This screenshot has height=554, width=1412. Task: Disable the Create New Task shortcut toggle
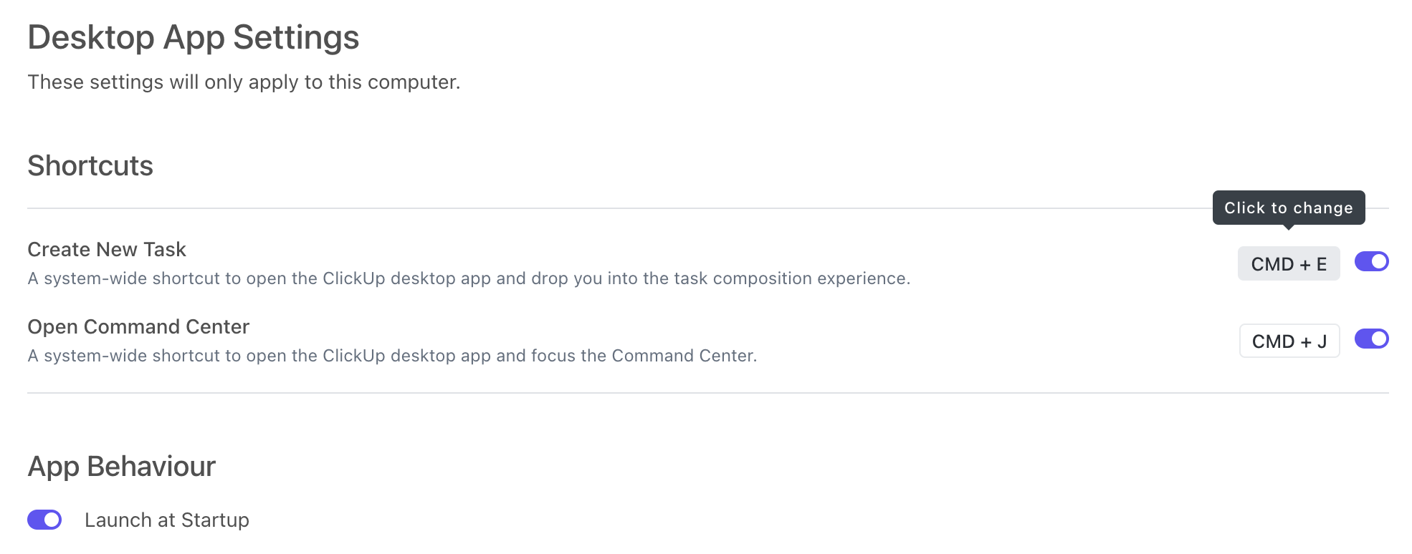pyautogui.click(x=1371, y=262)
